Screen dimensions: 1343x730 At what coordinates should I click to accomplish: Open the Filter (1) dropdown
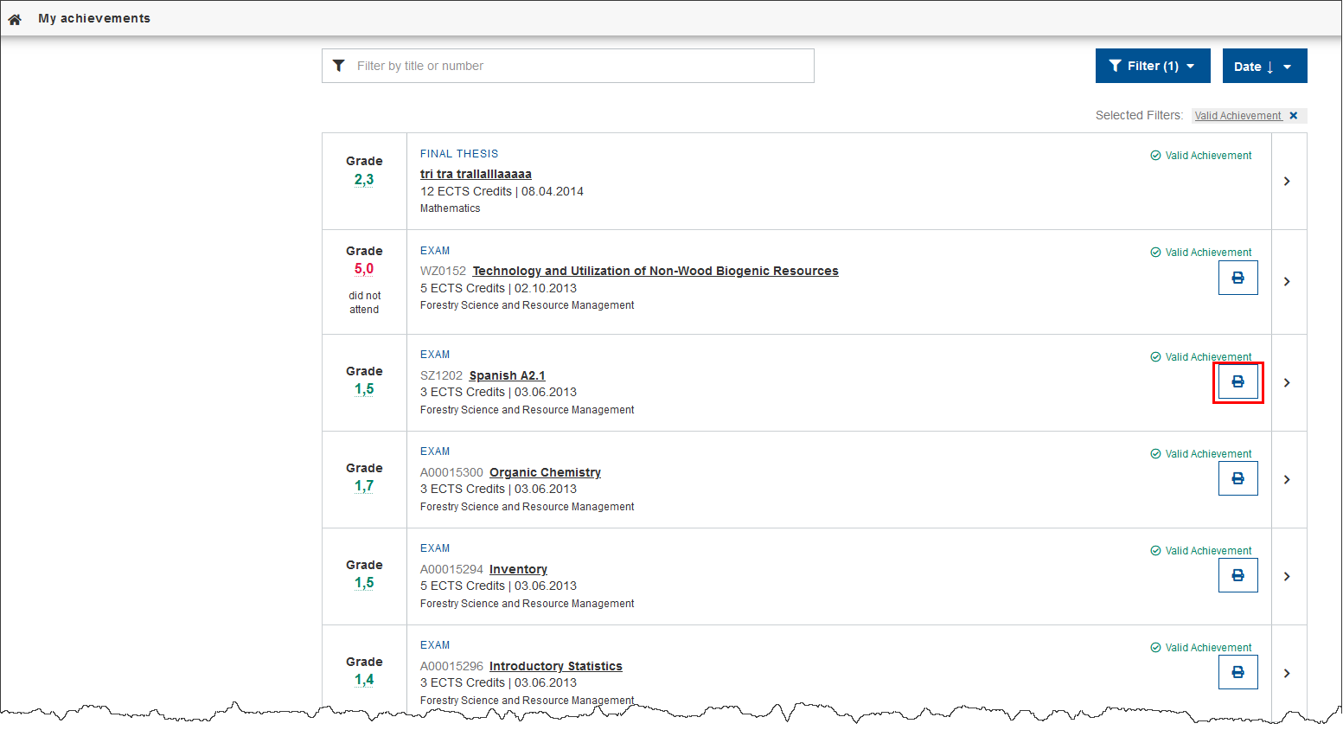(x=1152, y=66)
